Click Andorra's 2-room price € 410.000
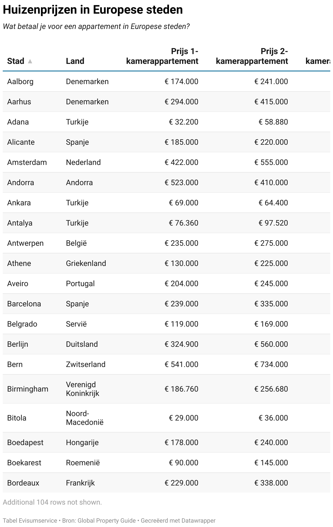This screenshot has height=527, width=333. 271,182
